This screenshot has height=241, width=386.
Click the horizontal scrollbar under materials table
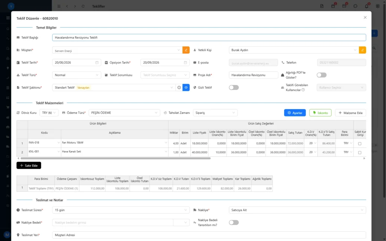[115, 159]
